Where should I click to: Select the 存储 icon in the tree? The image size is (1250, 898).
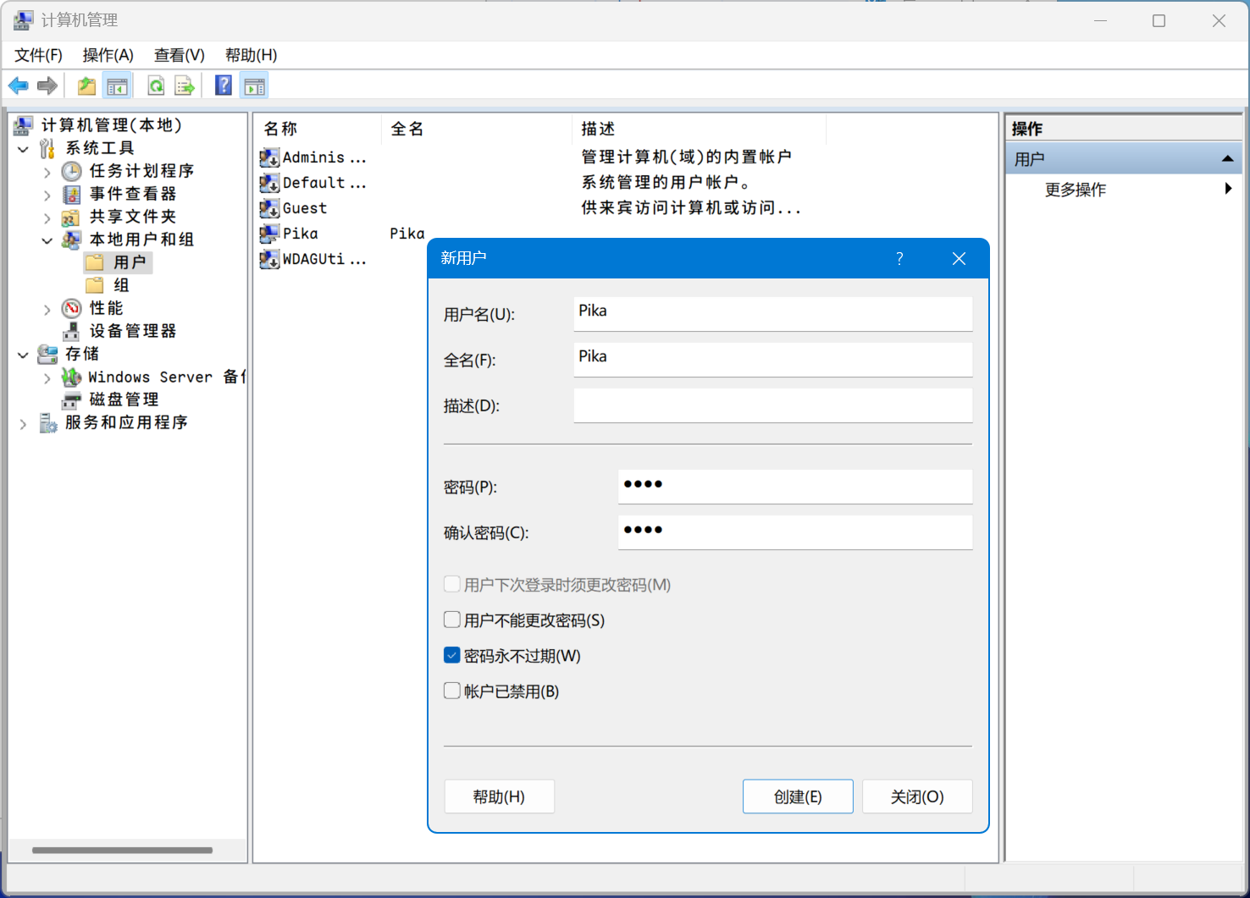click(x=47, y=354)
